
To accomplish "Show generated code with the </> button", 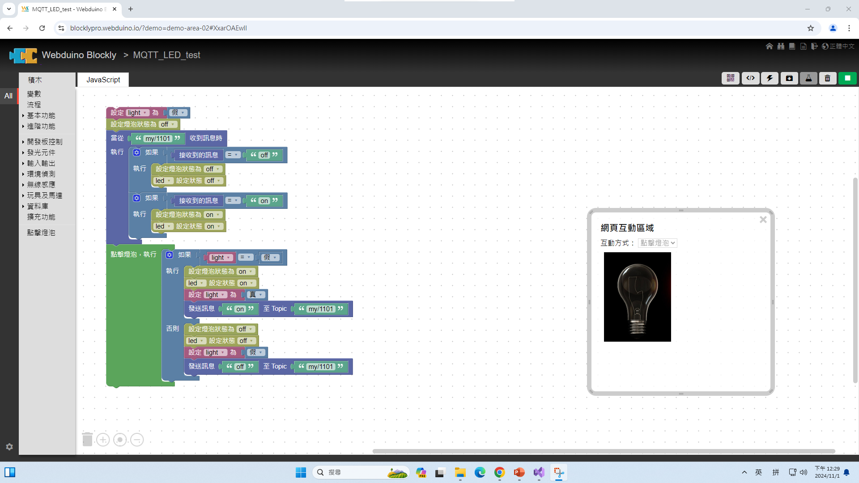I will coord(750,78).
